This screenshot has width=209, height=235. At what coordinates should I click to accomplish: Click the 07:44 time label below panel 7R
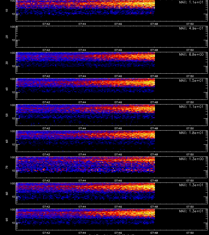click(82, 180)
